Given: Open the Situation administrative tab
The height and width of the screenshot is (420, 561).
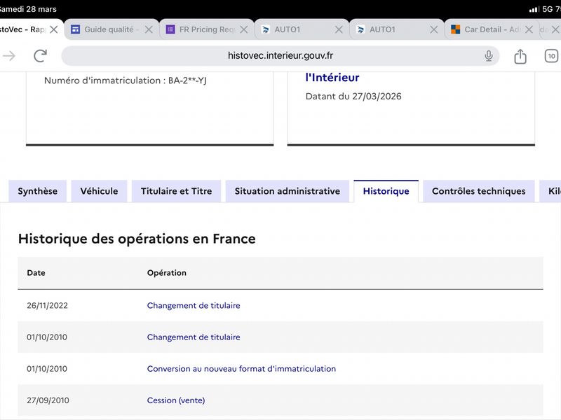Looking at the screenshot, I should coord(287,191).
